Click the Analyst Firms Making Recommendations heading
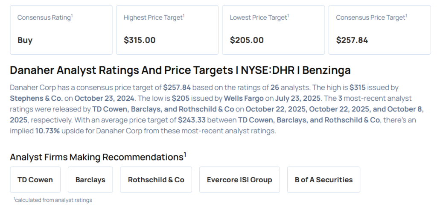The width and height of the screenshot is (437, 216). [96, 157]
